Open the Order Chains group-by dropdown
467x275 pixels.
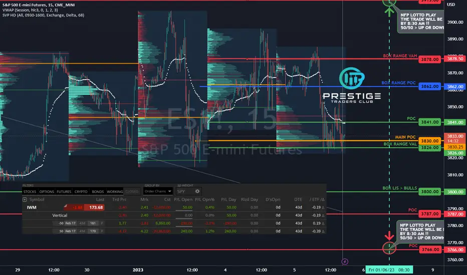[x=158, y=191]
